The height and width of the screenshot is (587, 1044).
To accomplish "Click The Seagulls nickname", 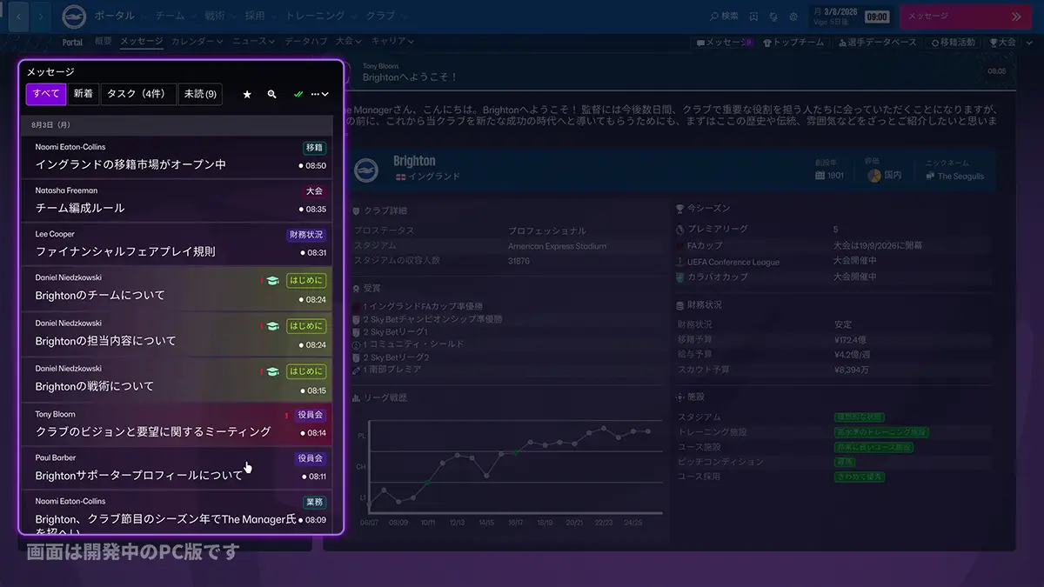I will [x=960, y=176].
